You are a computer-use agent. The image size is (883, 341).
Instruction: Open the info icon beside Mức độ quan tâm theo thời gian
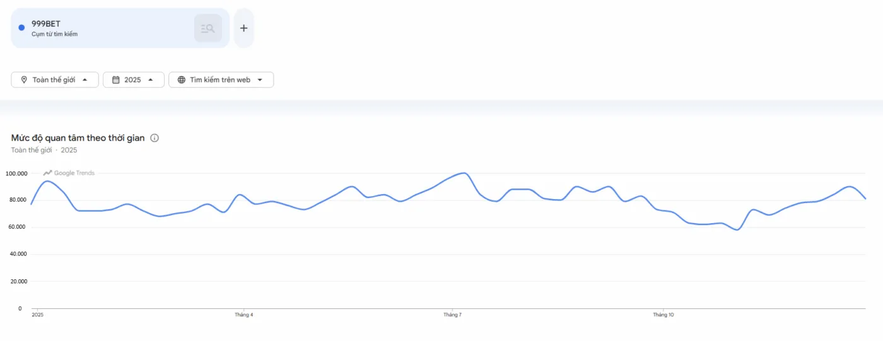click(155, 138)
